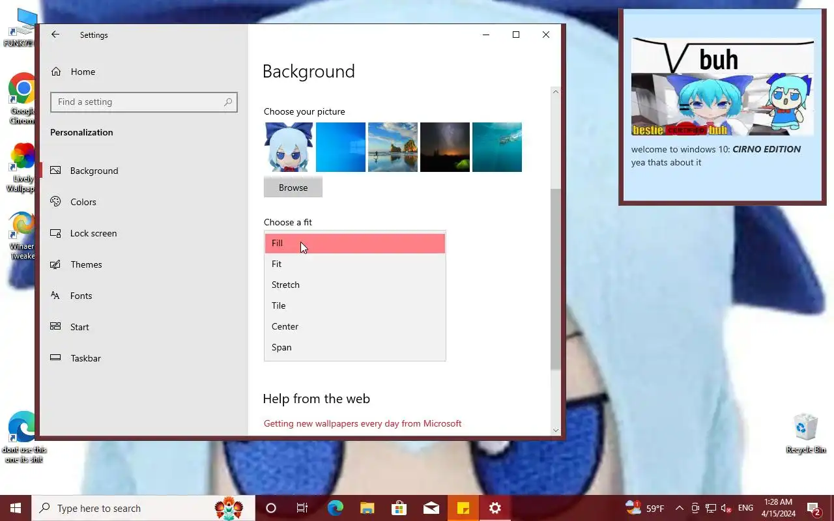This screenshot has width=834, height=521.
Task: Choose Fit option in dropdown list
Action: click(x=355, y=264)
